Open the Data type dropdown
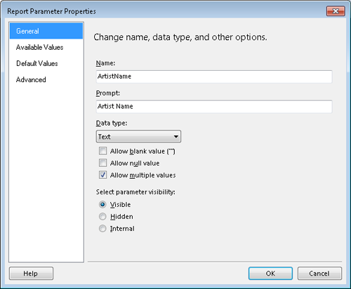Screen dimensions: 351x289 point(138,137)
